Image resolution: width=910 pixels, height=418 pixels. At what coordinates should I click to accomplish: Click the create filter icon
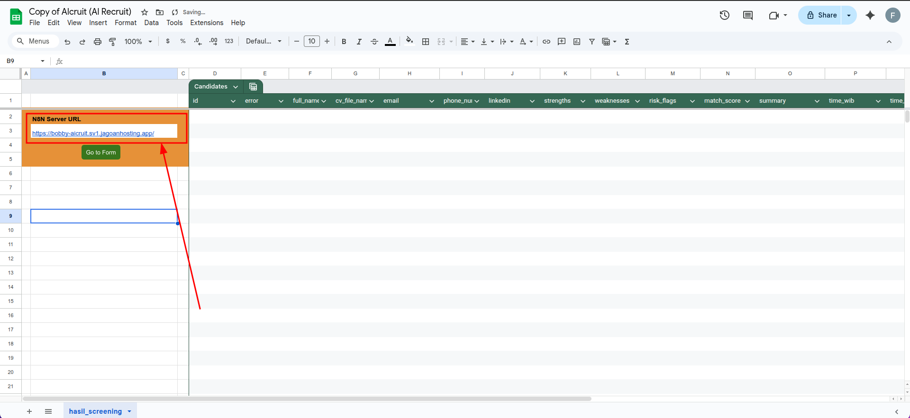(x=592, y=42)
